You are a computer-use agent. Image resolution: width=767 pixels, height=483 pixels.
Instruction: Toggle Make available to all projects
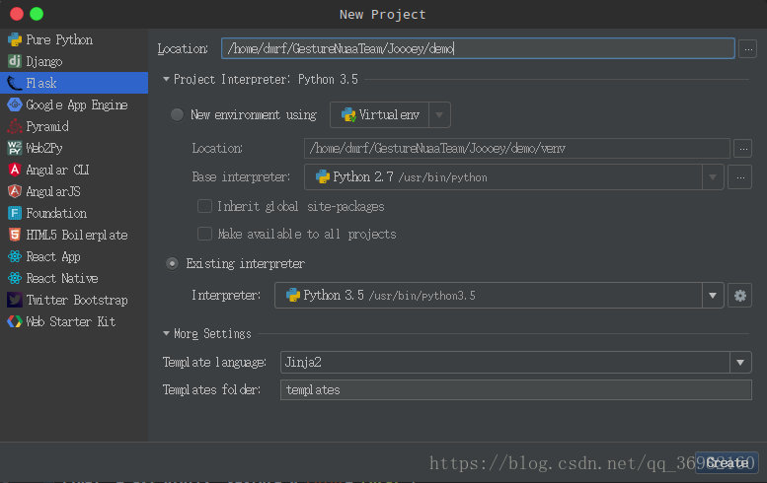coord(204,234)
